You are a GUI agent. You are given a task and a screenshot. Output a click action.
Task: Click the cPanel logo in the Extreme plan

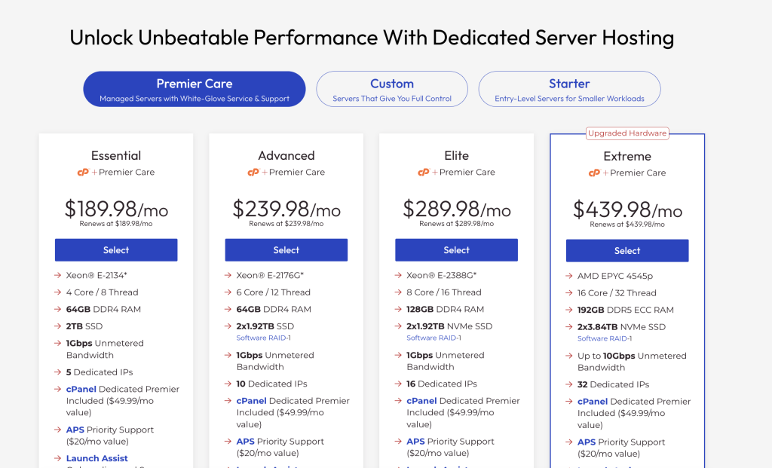click(x=593, y=172)
